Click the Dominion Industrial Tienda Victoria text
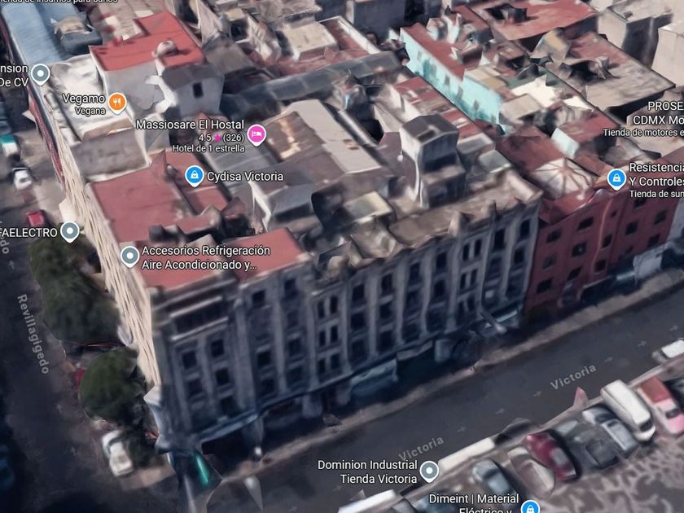Image resolution: width=684 pixels, height=513 pixels. click(366, 471)
